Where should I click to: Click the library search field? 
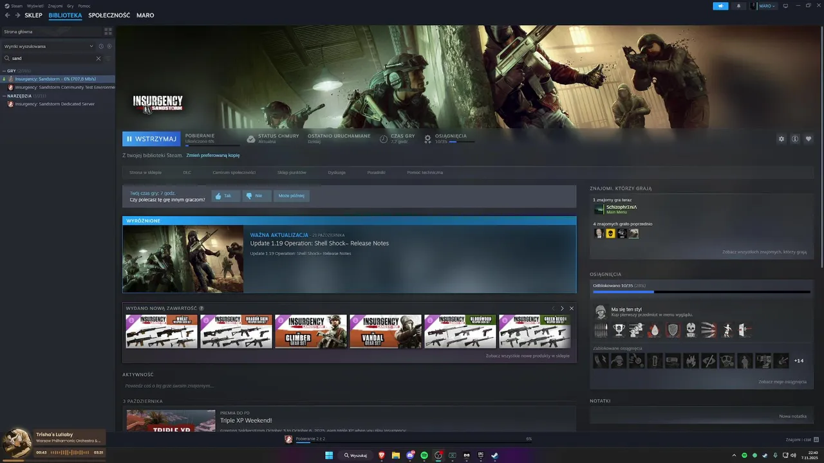pos(53,58)
